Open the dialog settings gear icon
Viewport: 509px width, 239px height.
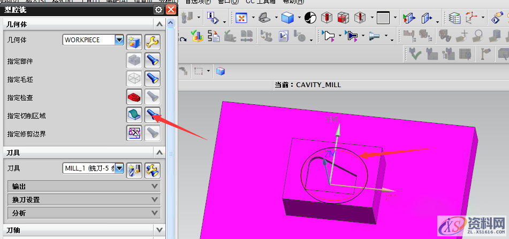(x=158, y=10)
